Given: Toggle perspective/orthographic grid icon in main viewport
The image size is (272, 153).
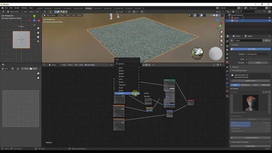Looking at the screenshot, I should tap(221, 45).
